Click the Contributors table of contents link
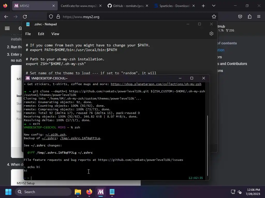This screenshot has height=198, width=265. coord(232,64)
